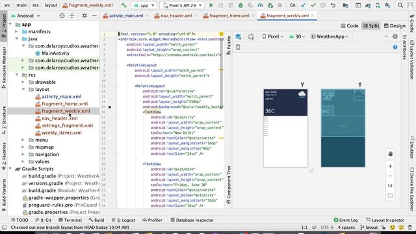Screen dimensions: 416x234
Task: Open the Profile app gauge icon
Action: [x=260, y=5]
